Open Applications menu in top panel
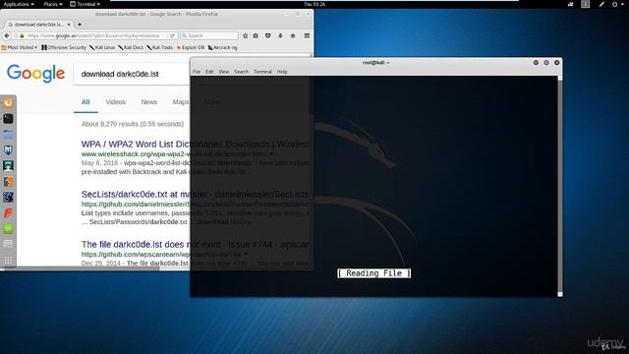This screenshot has height=354, width=629. point(19,4)
